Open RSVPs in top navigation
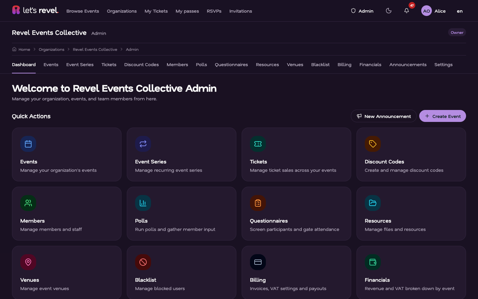 (214, 11)
